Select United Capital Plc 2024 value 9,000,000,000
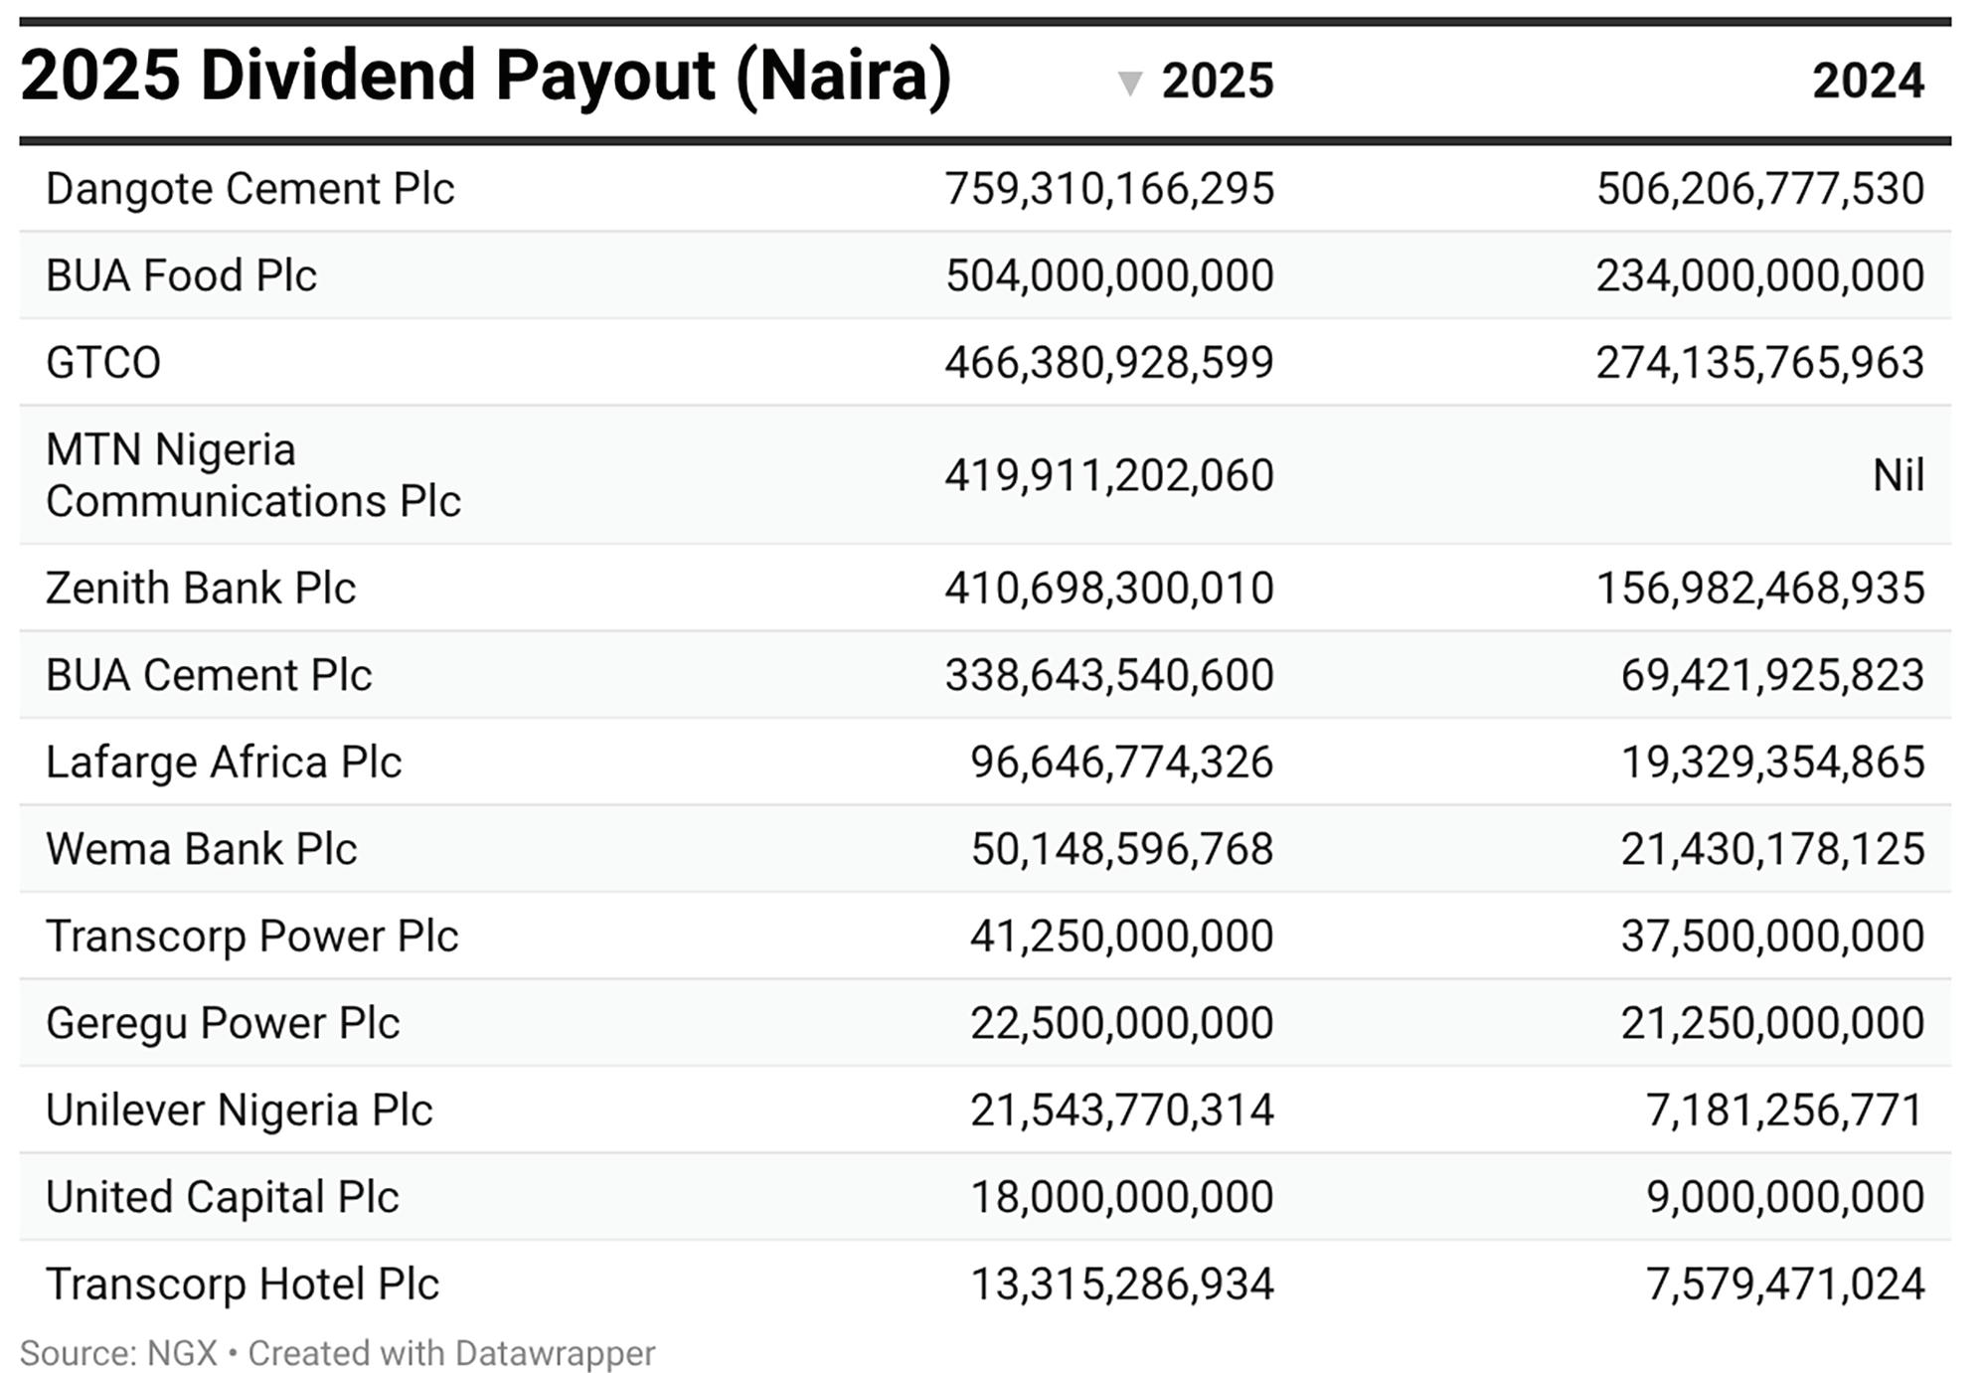 point(1785,1197)
